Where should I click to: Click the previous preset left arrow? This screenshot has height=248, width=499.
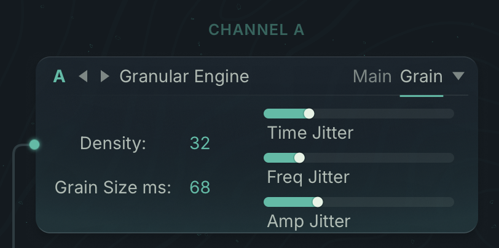(x=84, y=76)
